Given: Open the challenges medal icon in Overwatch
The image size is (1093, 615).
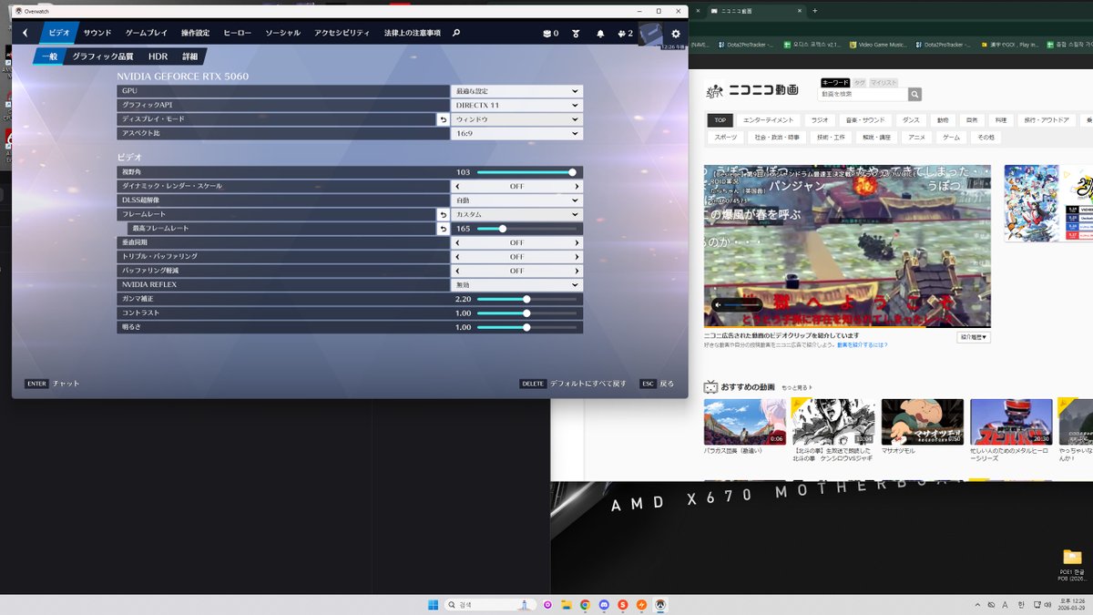Looking at the screenshot, I should pos(576,34).
